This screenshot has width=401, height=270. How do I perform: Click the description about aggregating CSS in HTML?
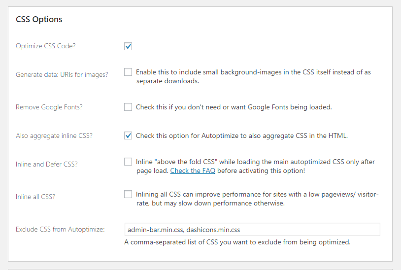pyautogui.click(x=242, y=135)
